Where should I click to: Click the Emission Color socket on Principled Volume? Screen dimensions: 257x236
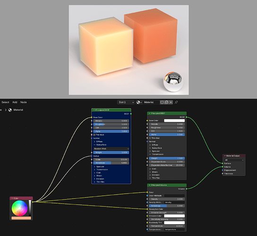[x=147, y=216]
